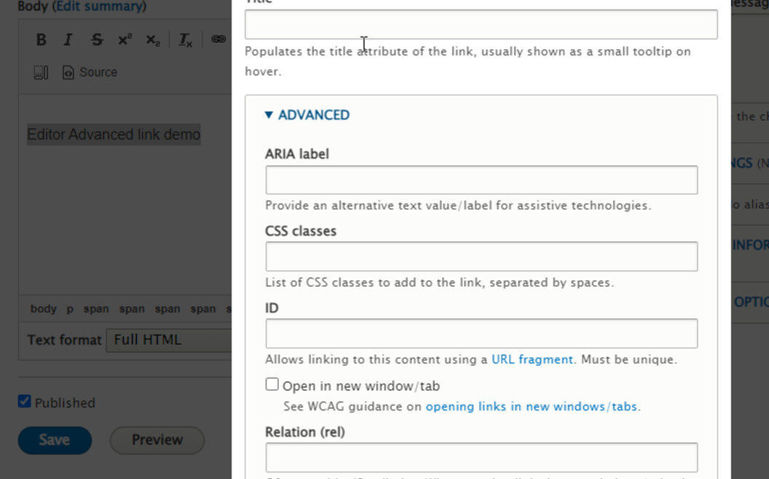The width and height of the screenshot is (769, 479).
Task: Open the Link tool
Action: [x=218, y=39]
